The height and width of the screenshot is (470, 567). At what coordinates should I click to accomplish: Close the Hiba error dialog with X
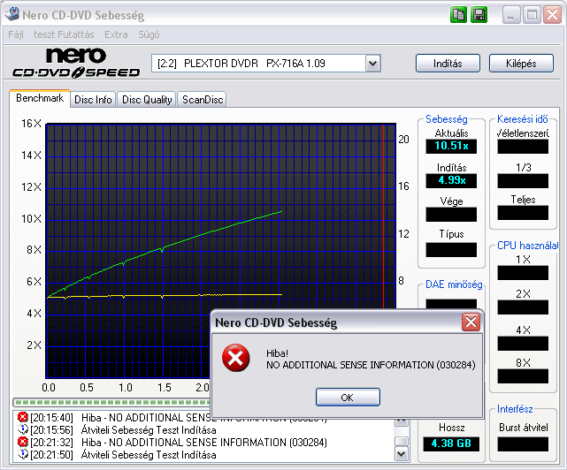[x=471, y=322]
